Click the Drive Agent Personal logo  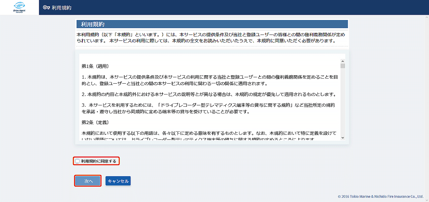[x=19, y=7]
